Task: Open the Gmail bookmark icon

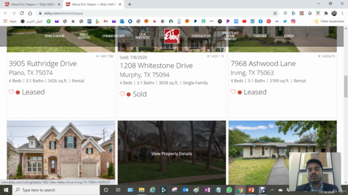Action: [x=105, y=21]
